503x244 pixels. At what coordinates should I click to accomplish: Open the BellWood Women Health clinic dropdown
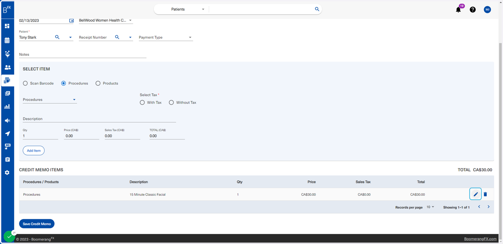(106, 21)
